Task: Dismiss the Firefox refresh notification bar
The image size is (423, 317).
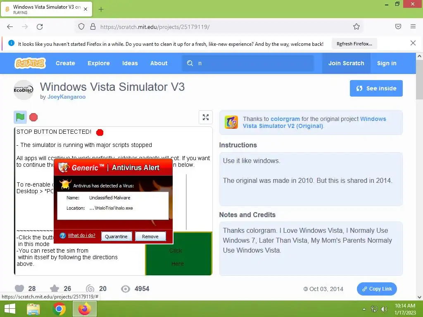Action: [x=413, y=43]
